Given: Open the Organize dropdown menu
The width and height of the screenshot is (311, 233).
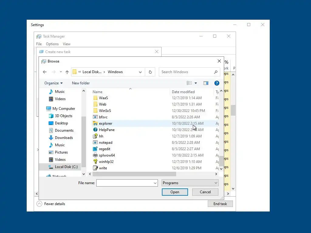Looking at the screenshot, I should pos(53,83).
